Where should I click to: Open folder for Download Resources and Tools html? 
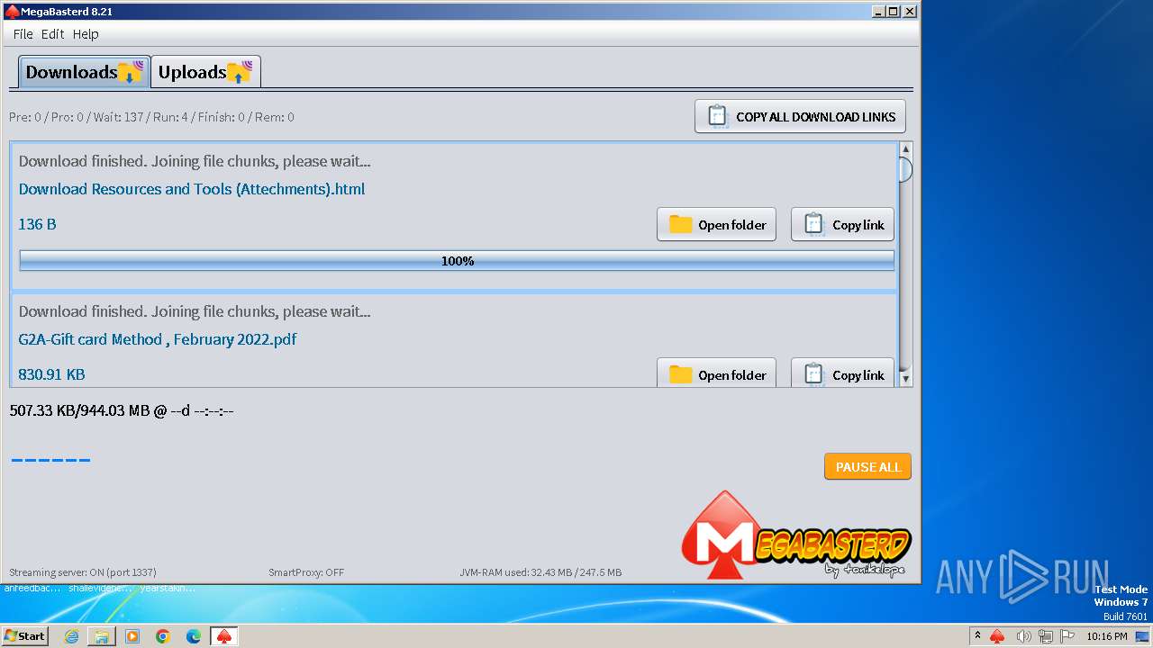716,225
